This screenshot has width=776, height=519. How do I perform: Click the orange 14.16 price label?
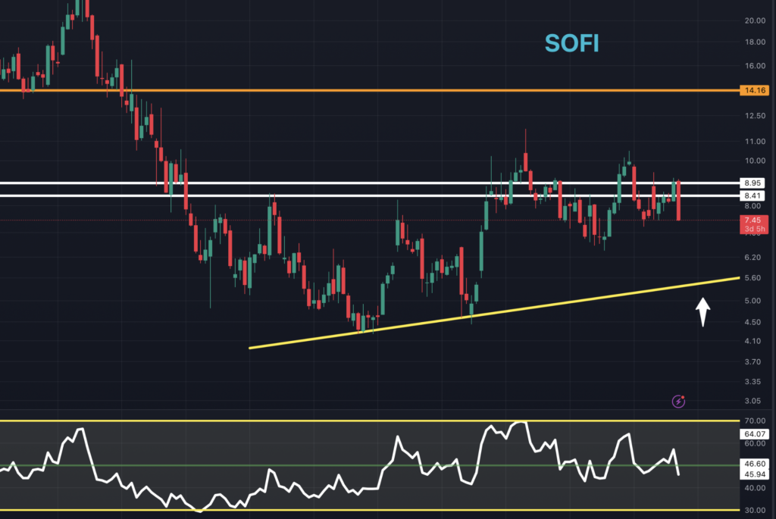pos(753,89)
